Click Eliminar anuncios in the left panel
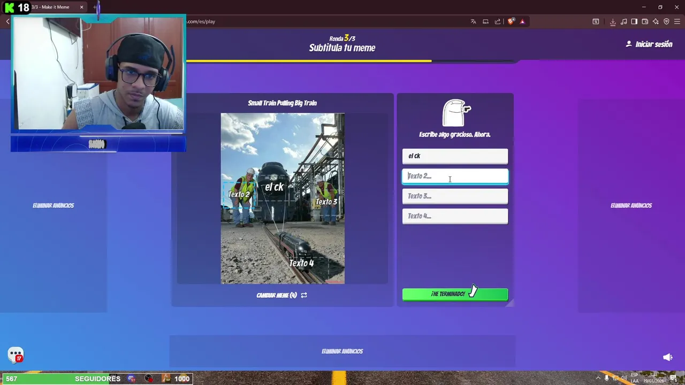Screen dimensions: 685x385 (x=53, y=205)
